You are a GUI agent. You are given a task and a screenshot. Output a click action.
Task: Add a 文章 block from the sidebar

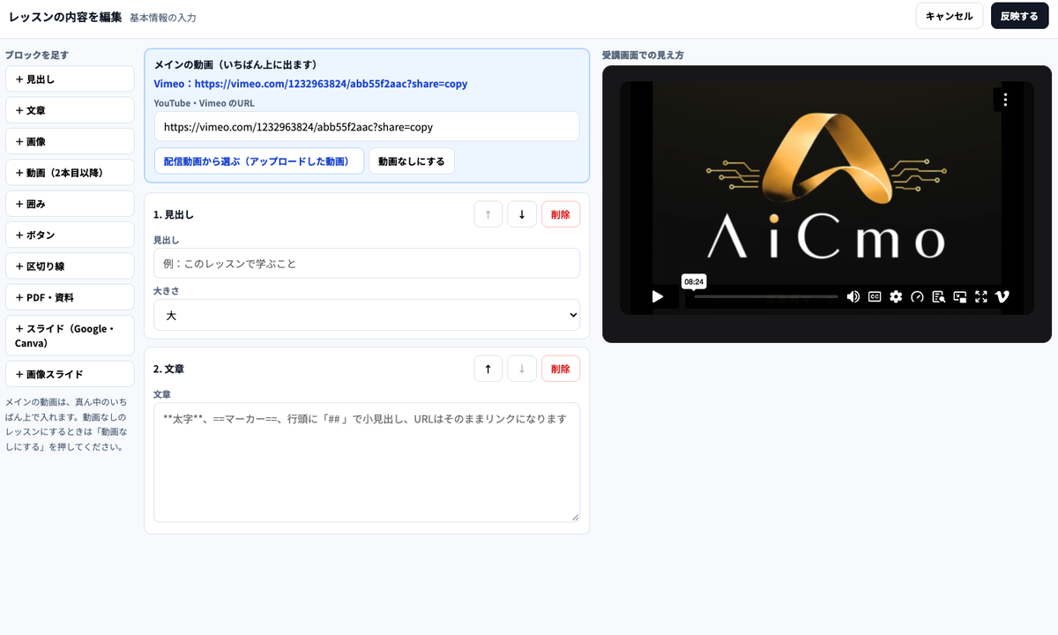[70, 110]
